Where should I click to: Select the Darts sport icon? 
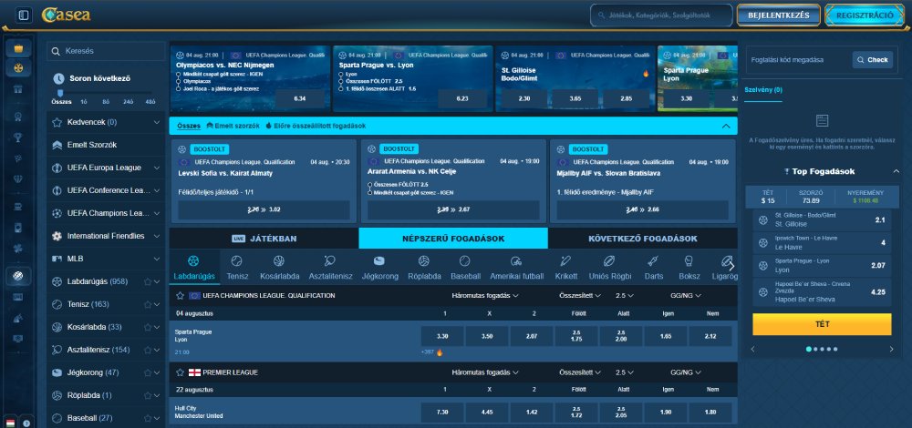(x=654, y=267)
